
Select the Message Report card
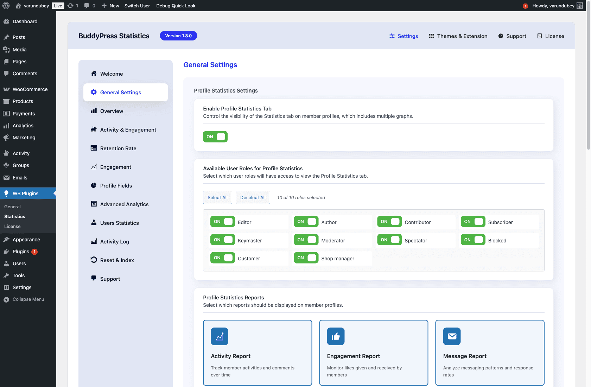point(490,353)
